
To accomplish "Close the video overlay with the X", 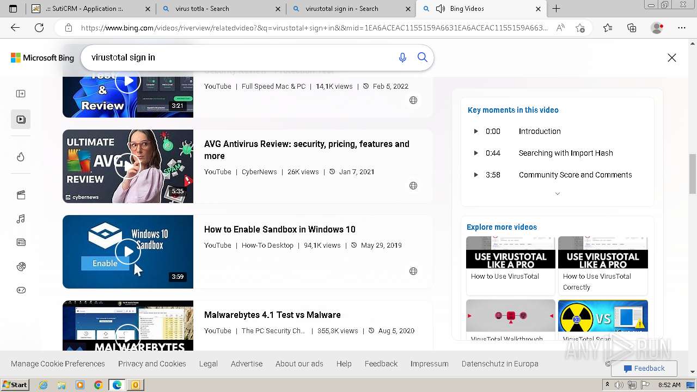I will tap(672, 58).
